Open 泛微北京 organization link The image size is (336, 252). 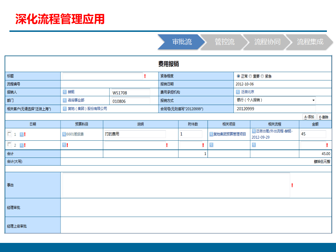click(x=247, y=92)
